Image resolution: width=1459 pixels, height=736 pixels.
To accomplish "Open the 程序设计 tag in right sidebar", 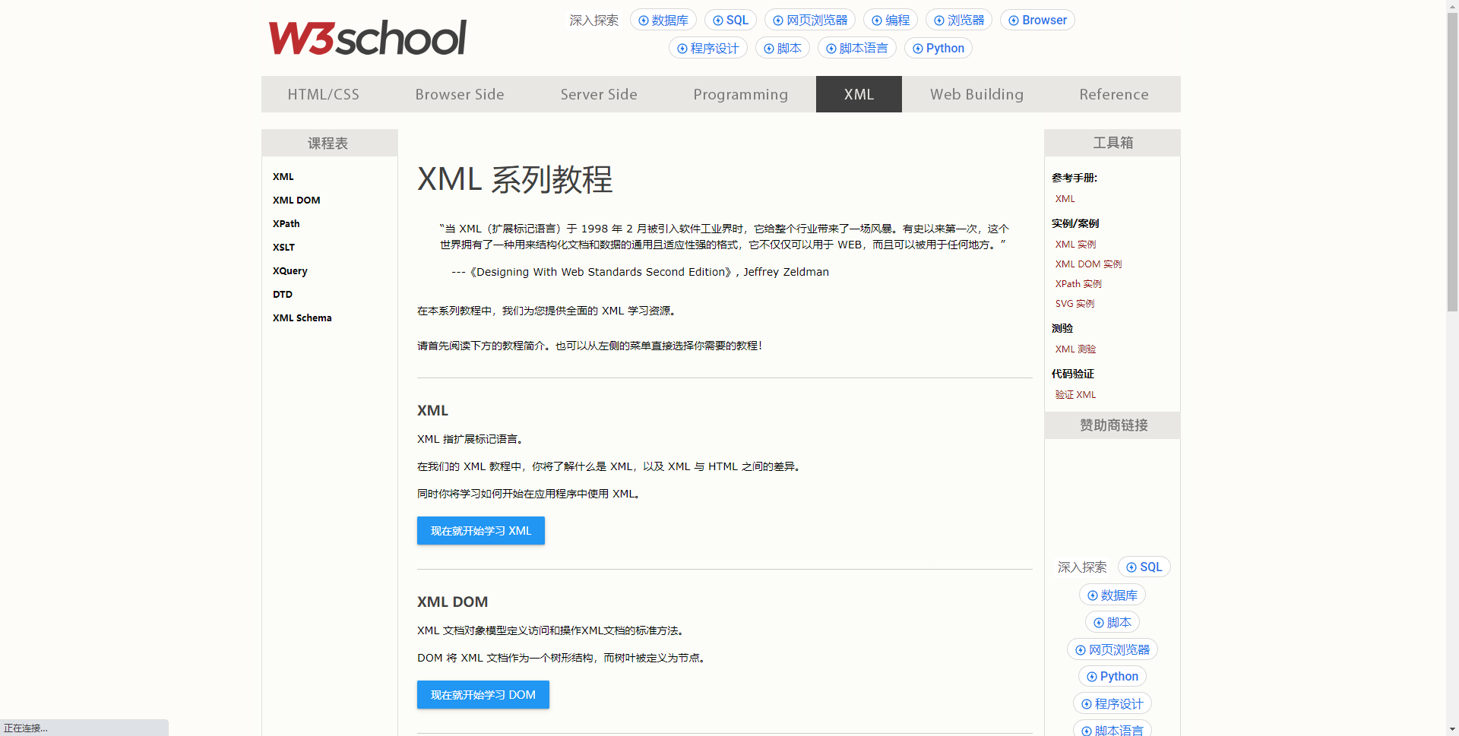I will click(1112, 704).
